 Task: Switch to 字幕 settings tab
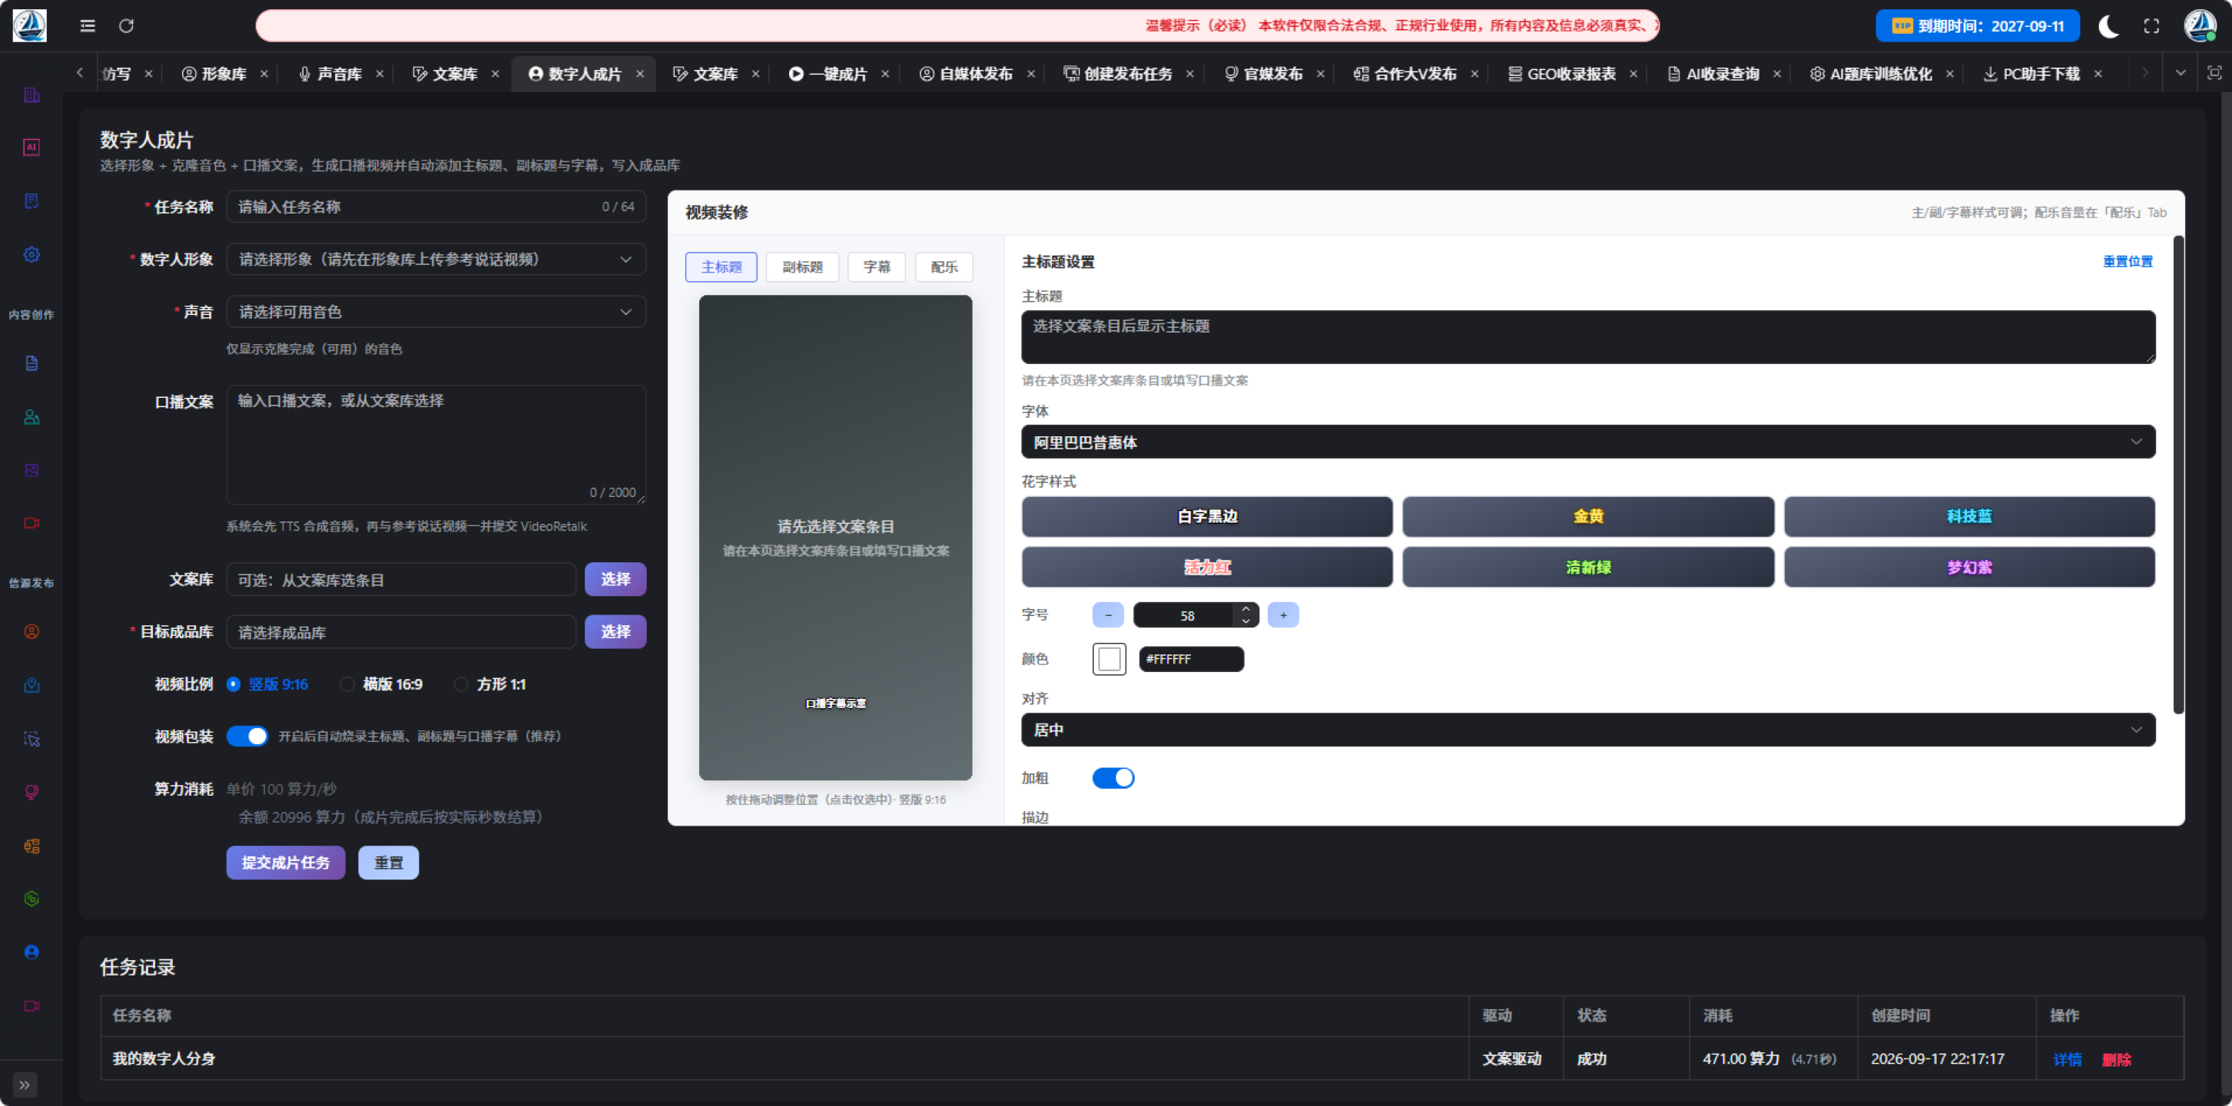point(876,267)
